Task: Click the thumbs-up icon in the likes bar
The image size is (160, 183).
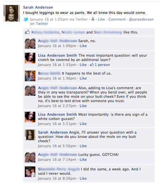Action: pos(27,32)
